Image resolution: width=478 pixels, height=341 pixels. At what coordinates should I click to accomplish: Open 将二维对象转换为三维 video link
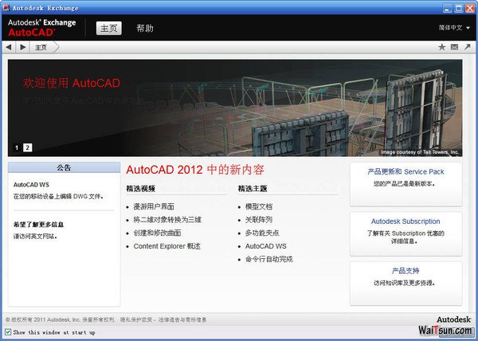point(167,220)
